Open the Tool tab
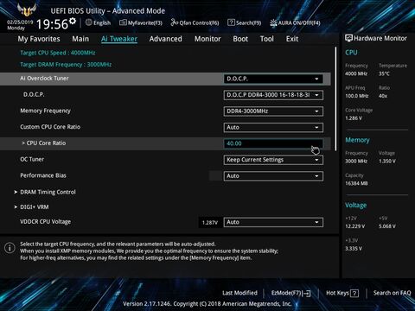Viewport: 415px width, 311px height. click(x=267, y=39)
